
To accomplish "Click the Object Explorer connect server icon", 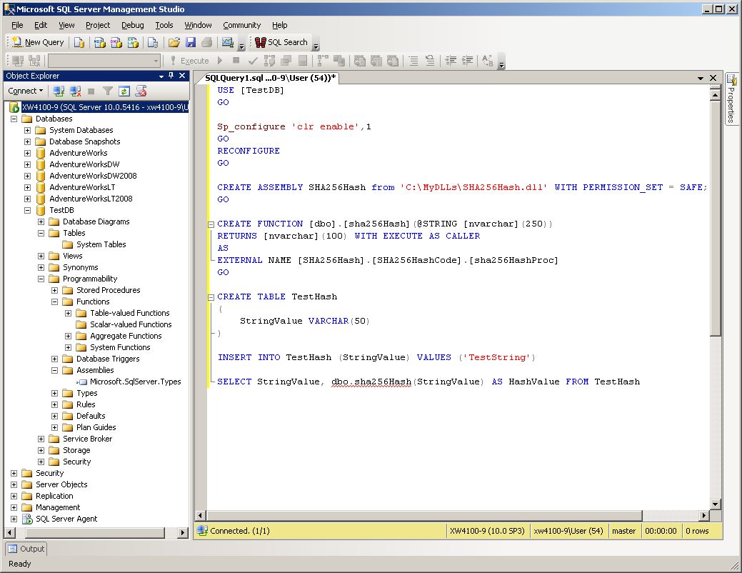I will tap(59, 91).
